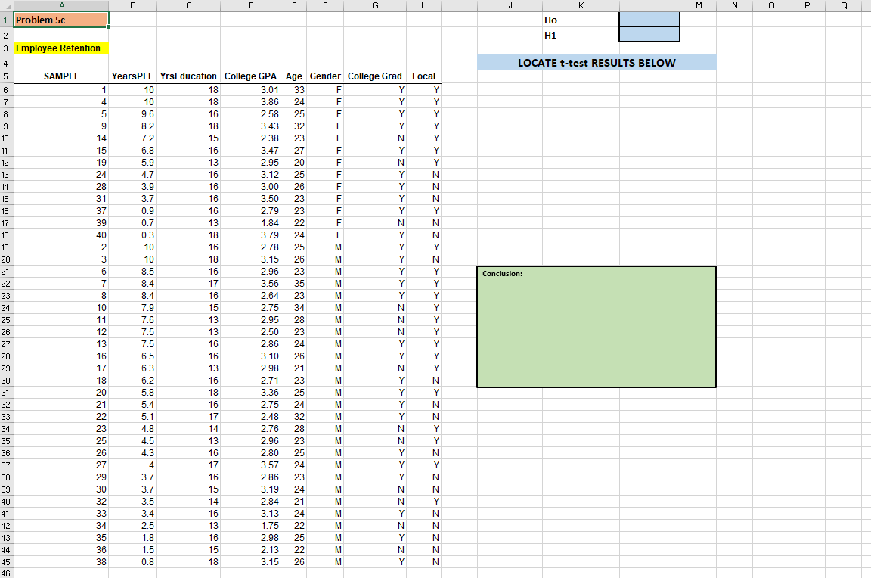This screenshot has width=871, height=578.
Task: Select the College Grad header cell
Action: (x=374, y=76)
